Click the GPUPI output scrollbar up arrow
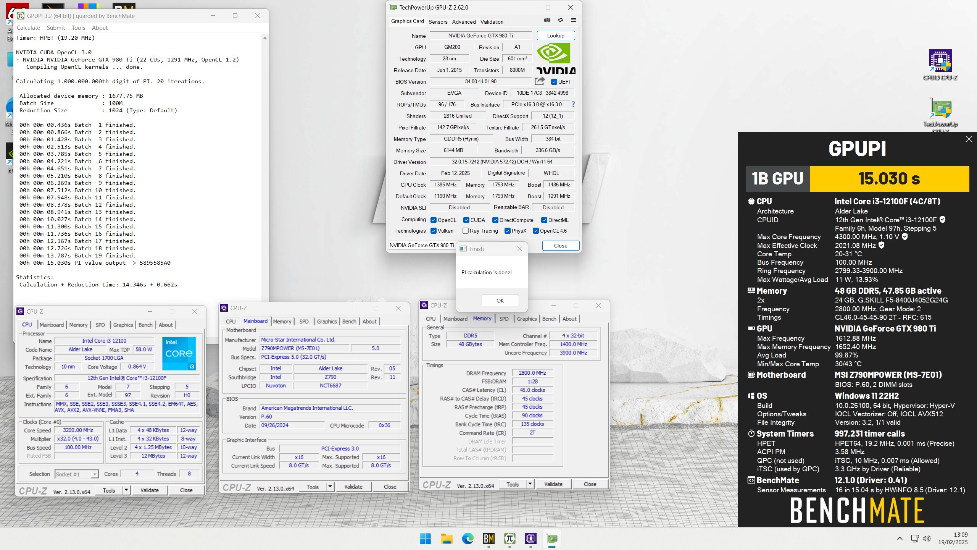 tap(265, 38)
